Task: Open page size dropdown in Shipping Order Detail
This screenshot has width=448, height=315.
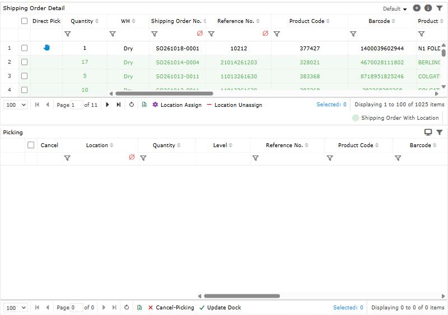Action: click(x=16, y=105)
